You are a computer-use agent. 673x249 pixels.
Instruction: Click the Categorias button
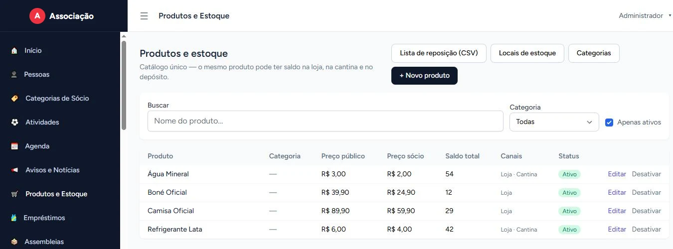(x=594, y=53)
